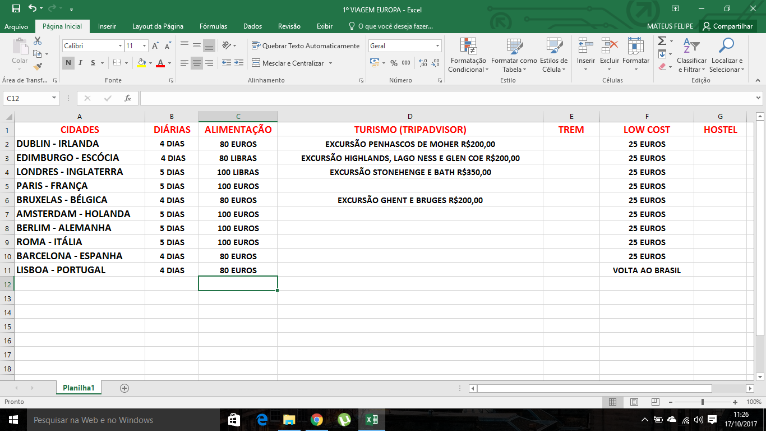Click the percent style icon
This screenshot has width=766, height=432.
tap(394, 63)
